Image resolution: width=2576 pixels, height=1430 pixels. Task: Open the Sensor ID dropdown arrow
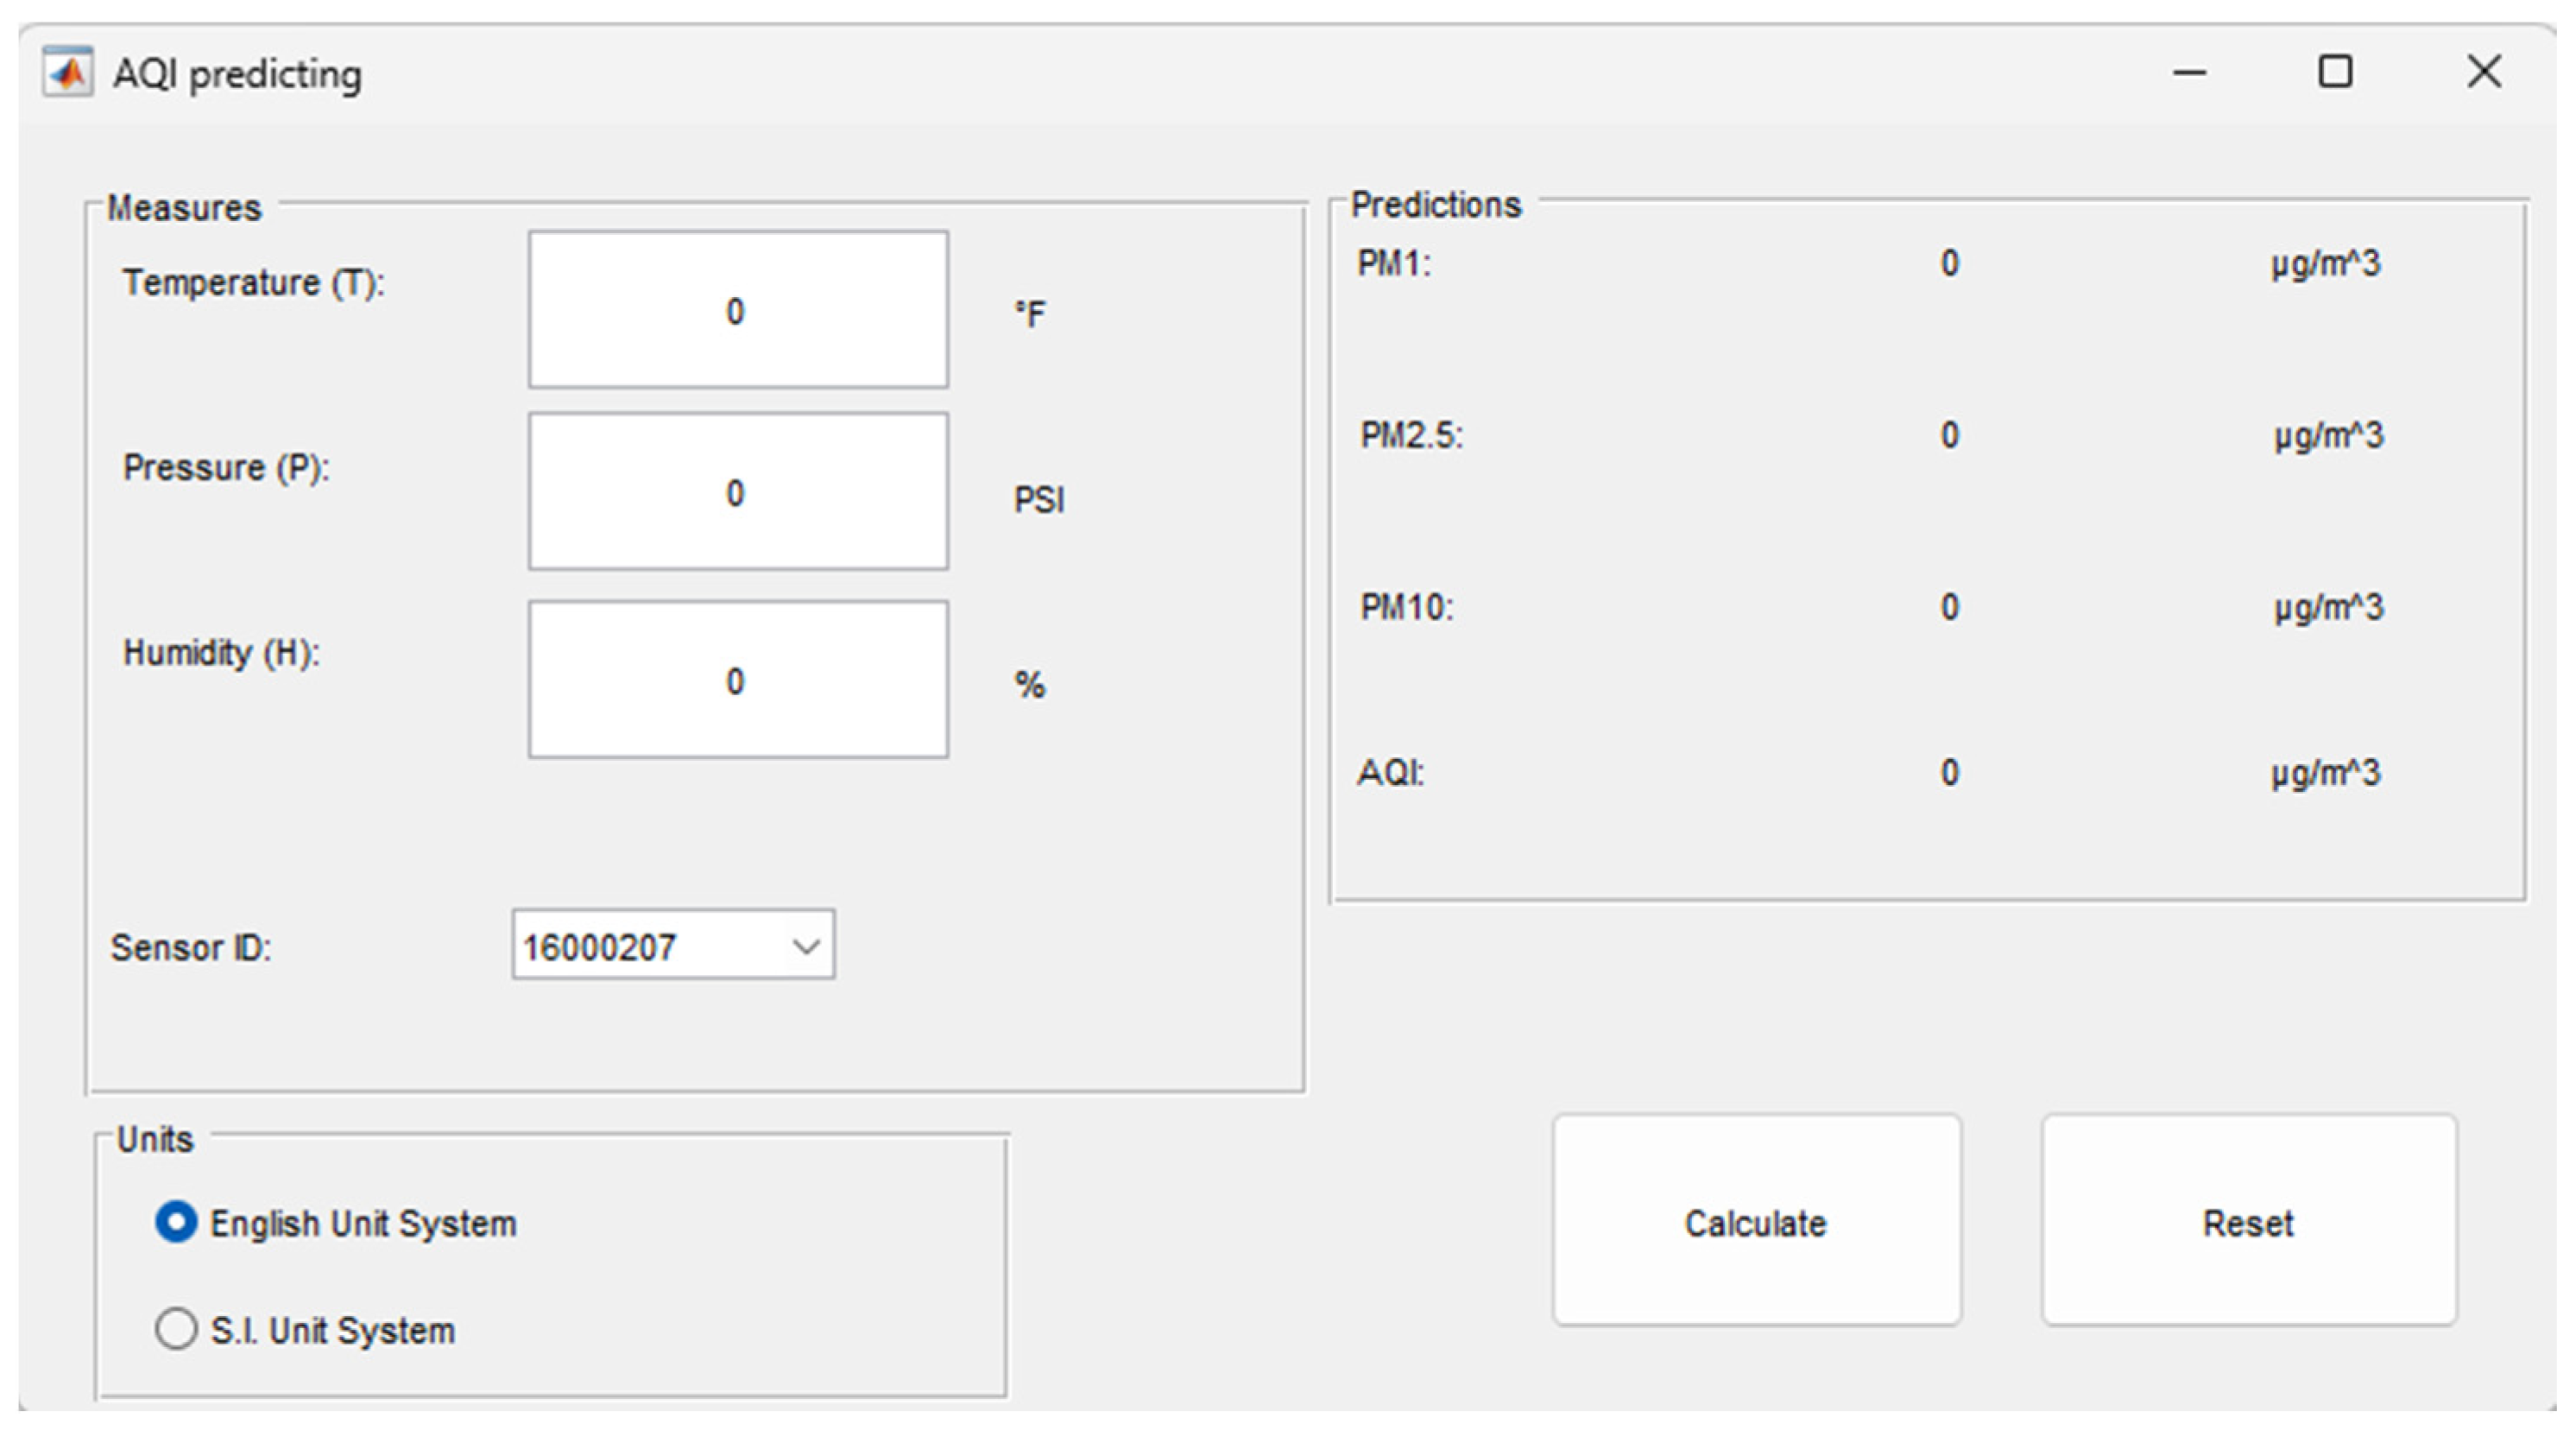pyautogui.click(x=806, y=946)
